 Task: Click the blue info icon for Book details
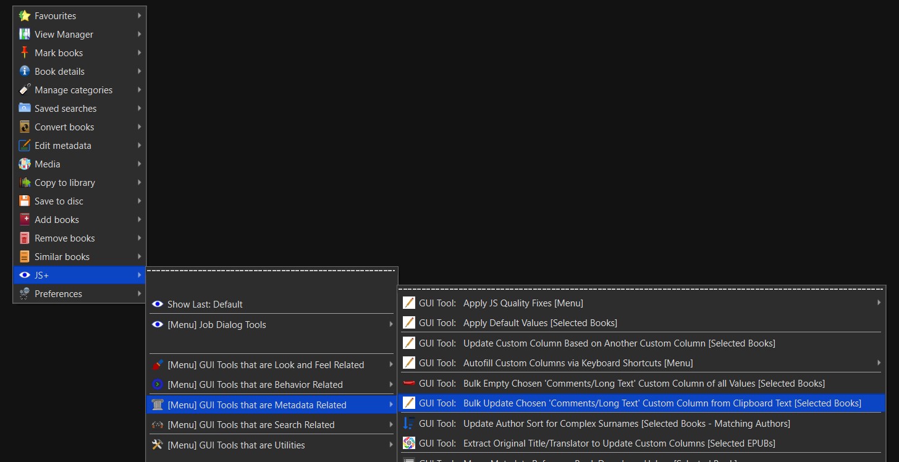pyautogui.click(x=25, y=72)
